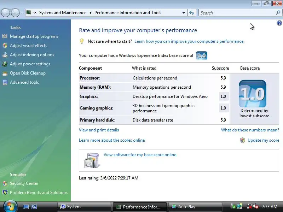Click the Update my score shield icon
Viewport: 283px width, 212px height.
coord(243,140)
